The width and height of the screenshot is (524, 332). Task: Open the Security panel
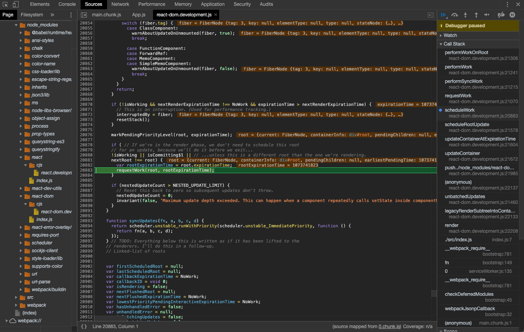(x=242, y=4)
